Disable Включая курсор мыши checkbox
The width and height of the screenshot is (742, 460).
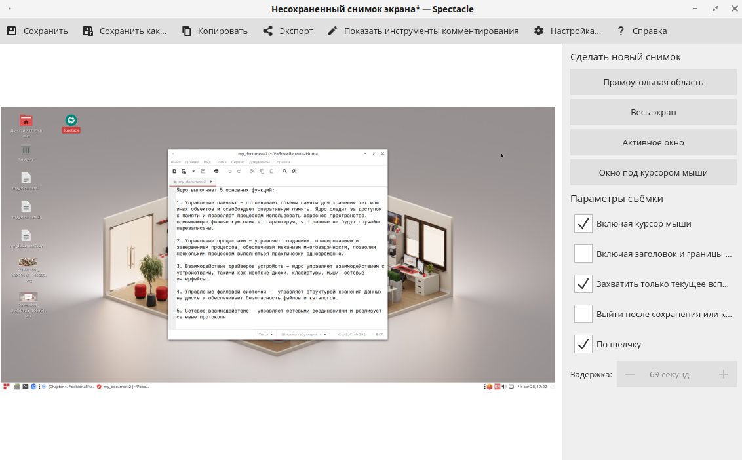[583, 223]
